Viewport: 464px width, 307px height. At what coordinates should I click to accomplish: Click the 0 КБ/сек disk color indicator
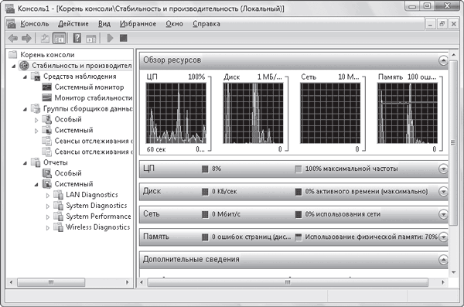tap(205, 192)
